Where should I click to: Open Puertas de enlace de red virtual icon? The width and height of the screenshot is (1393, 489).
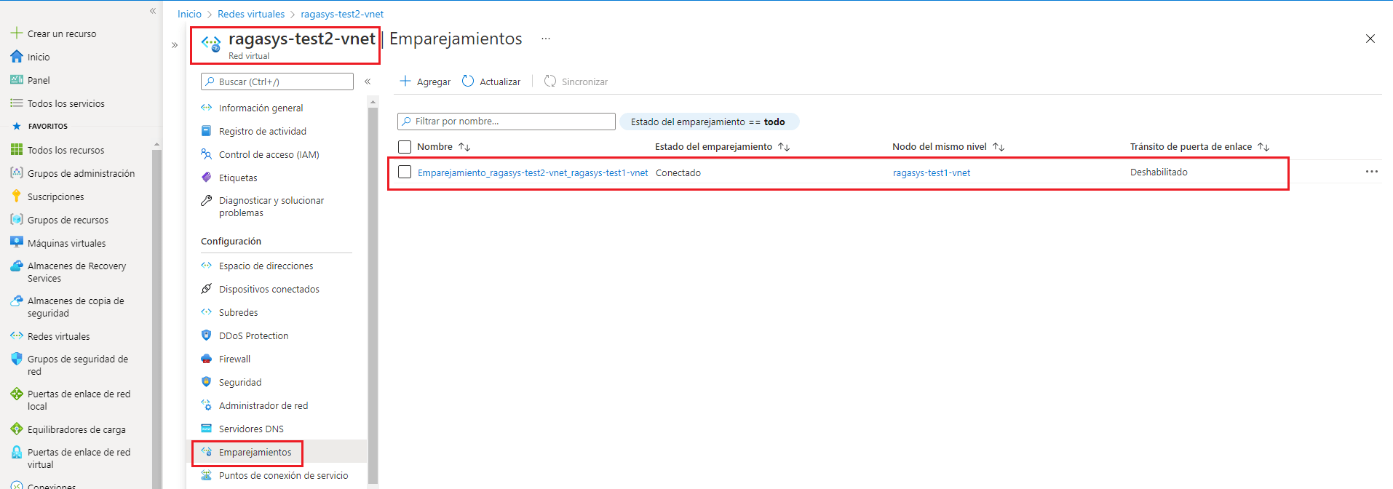16,453
